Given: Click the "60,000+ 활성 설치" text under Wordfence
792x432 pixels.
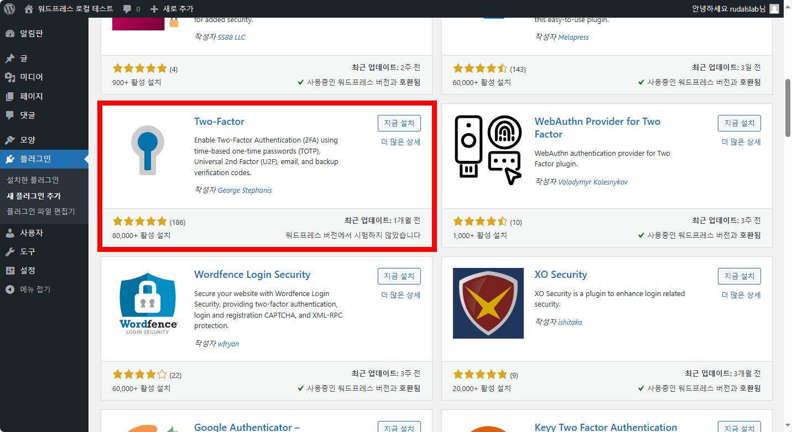Looking at the screenshot, I should pos(142,388).
